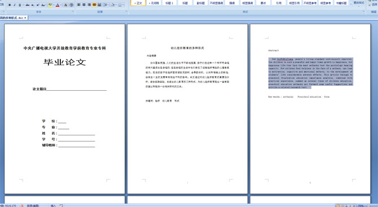Apply the 正文 style

click(x=138, y=3)
